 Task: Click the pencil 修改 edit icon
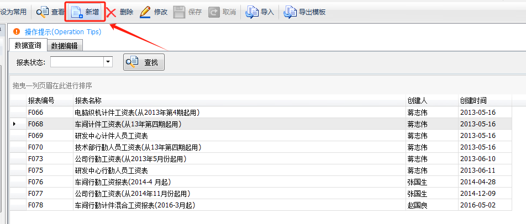click(145, 12)
